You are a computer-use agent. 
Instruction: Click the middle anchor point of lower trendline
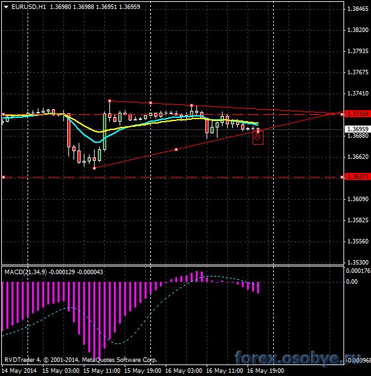point(177,149)
